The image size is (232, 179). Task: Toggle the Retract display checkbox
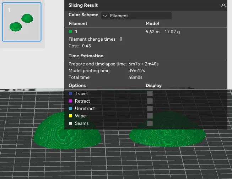(150, 101)
